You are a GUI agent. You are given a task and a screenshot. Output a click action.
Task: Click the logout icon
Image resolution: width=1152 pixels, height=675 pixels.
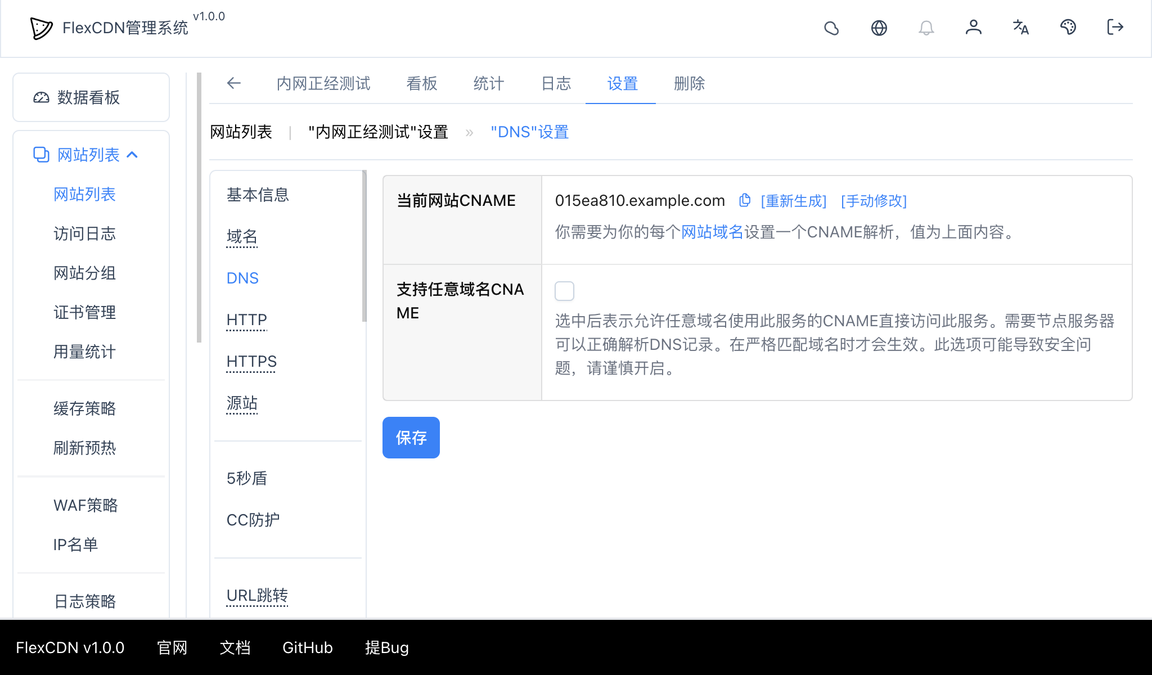click(1114, 28)
